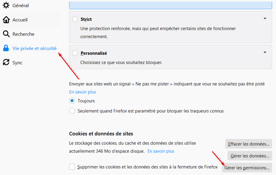Open En savoir plus under tracking signal

click(82, 92)
